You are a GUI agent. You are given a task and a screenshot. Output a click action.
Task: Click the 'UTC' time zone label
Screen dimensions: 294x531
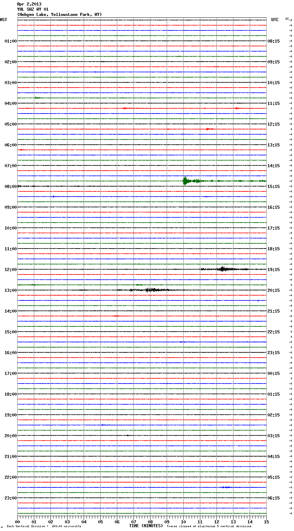pos(275,20)
